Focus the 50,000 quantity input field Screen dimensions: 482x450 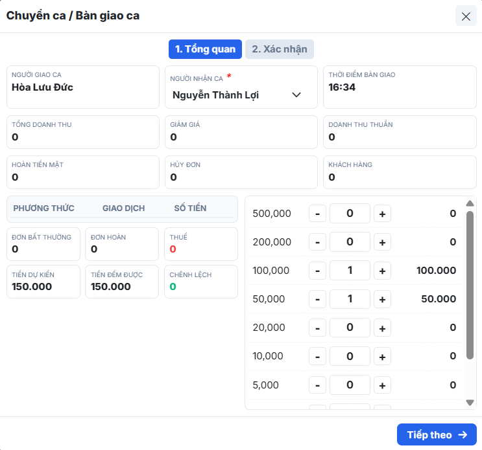(x=350, y=298)
